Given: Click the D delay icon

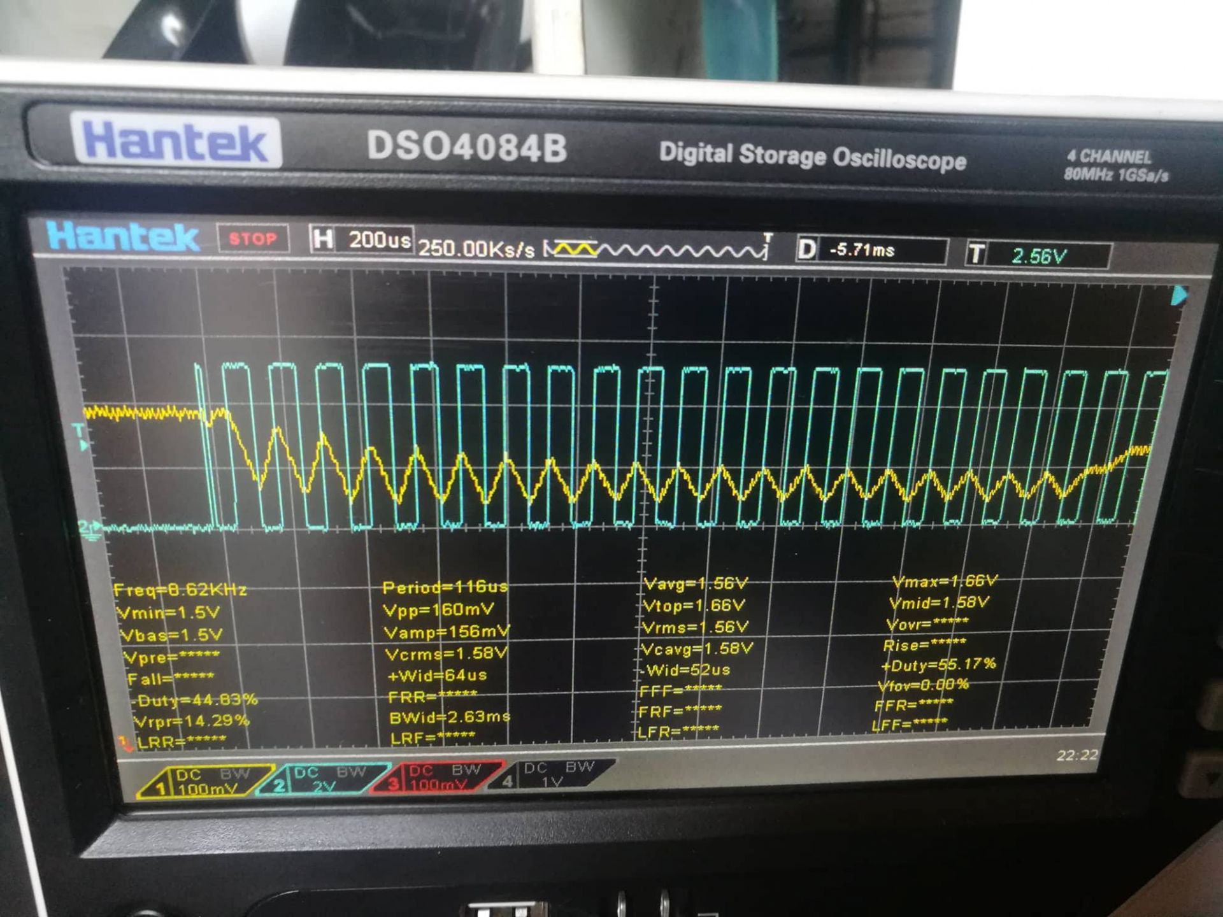Looking at the screenshot, I should [807, 249].
